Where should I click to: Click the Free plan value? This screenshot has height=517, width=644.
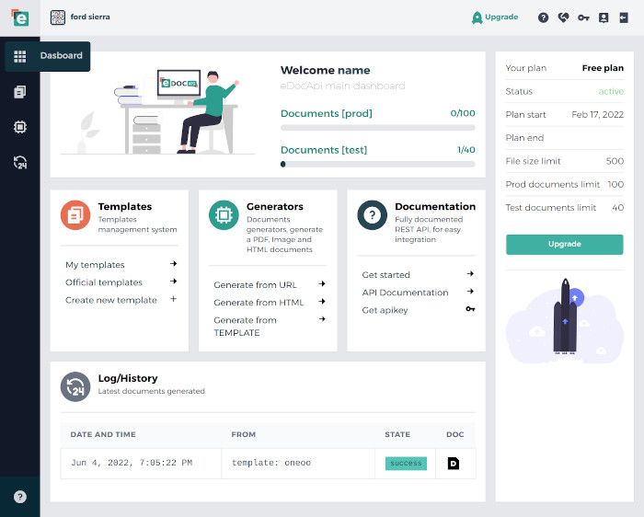[603, 68]
